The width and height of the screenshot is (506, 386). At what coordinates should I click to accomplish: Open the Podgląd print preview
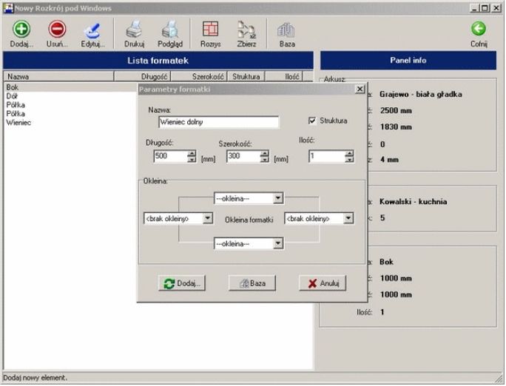[x=169, y=30]
